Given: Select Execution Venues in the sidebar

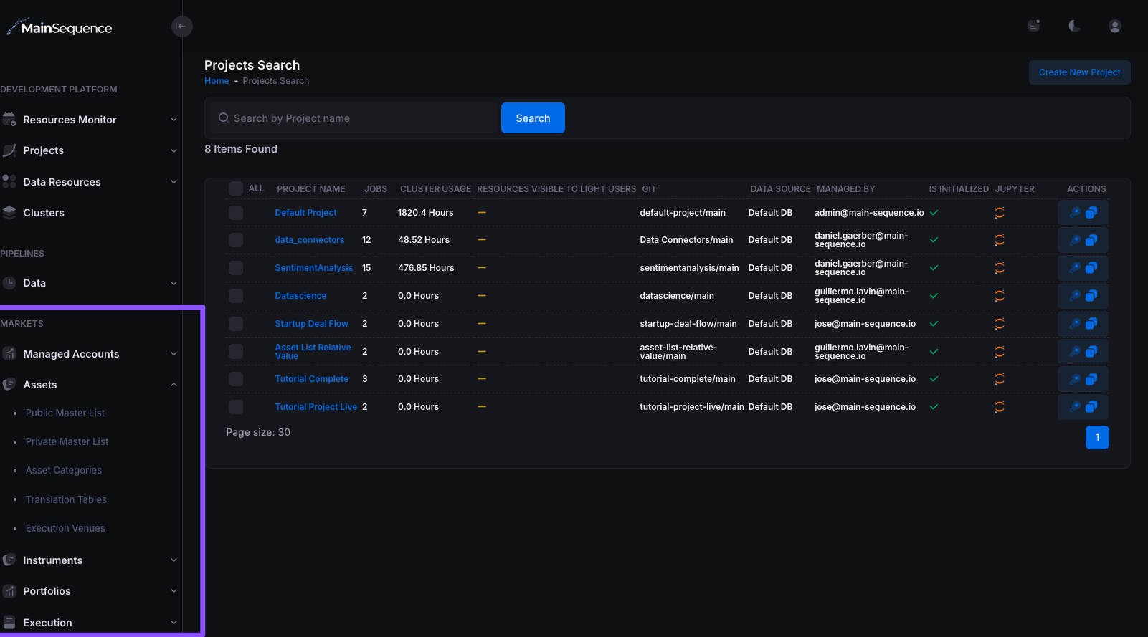Looking at the screenshot, I should 65,528.
